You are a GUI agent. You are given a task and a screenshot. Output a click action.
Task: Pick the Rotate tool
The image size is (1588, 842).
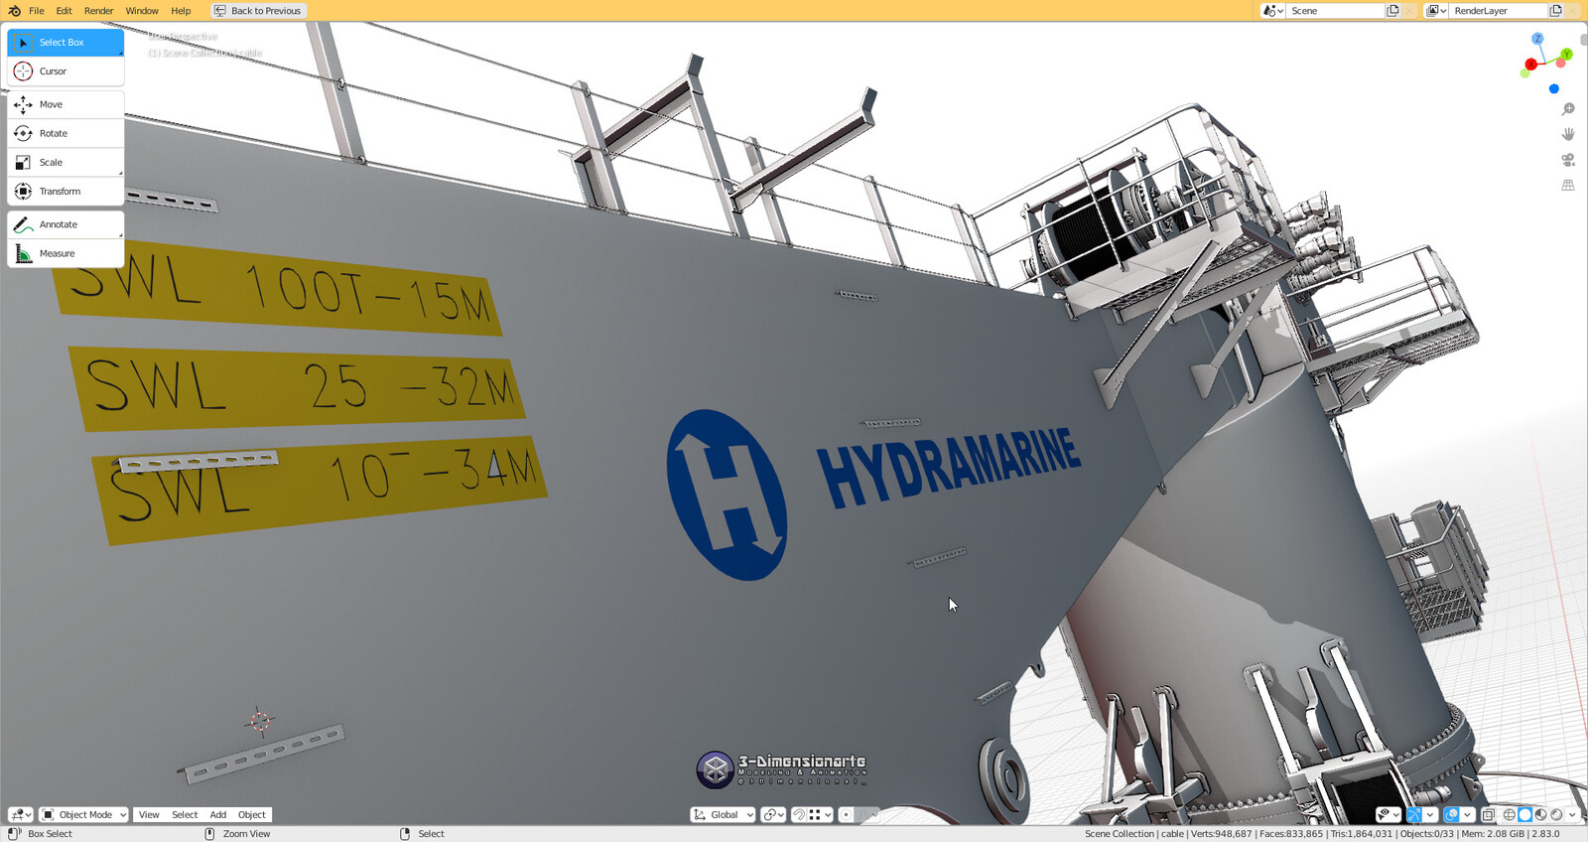[x=66, y=133]
